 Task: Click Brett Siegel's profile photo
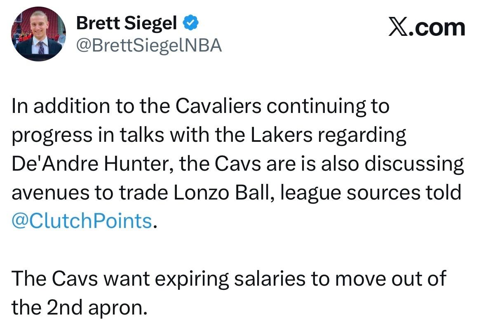click(37, 35)
